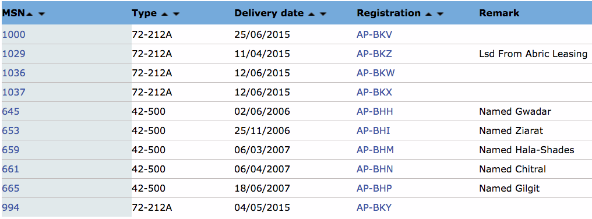
Task: Click the Remark column header
Action: tap(499, 13)
